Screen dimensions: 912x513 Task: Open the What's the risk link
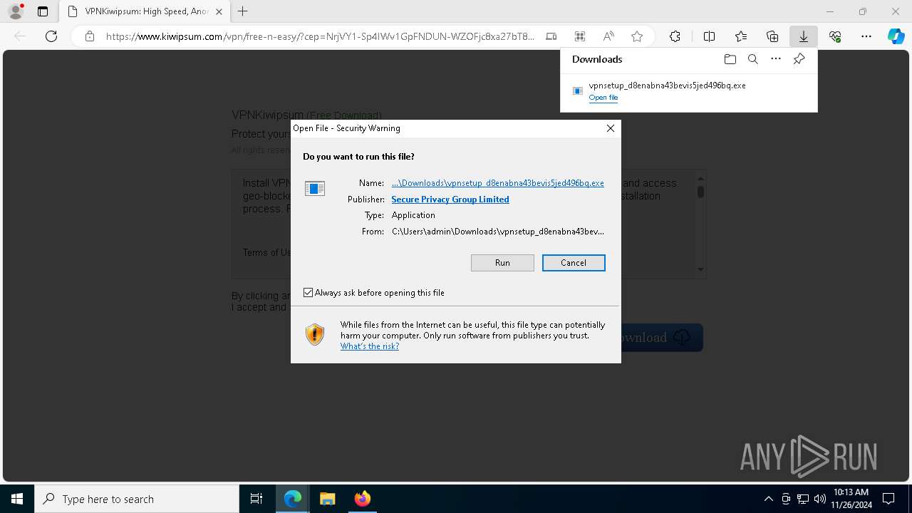coord(370,346)
